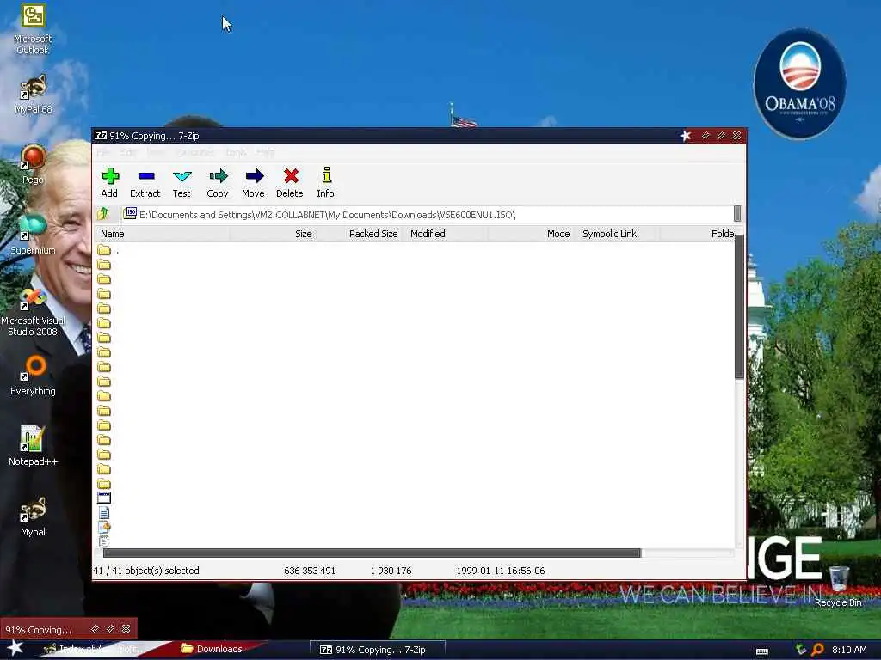Screen dimensions: 881x660
Task: Open the address bar path dropdown
Action: click(x=737, y=214)
